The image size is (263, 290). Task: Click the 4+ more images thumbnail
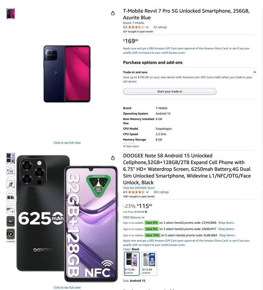coord(11,221)
